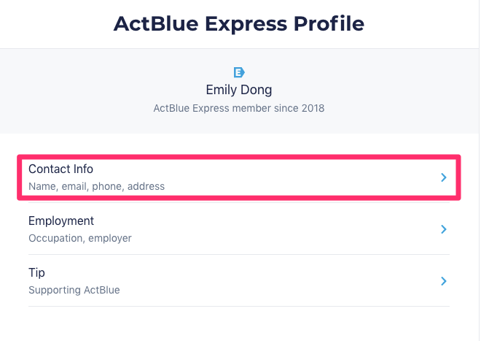Select the "Supporting ActBlue" subtitle text
Viewport: 481px width, 341px height.
pos(74,290)
